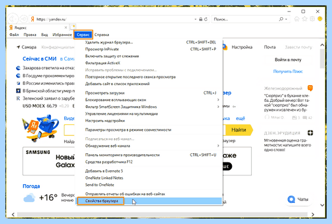Select Включить защиту от слежения

pyautogui.click(x=149, y=56)
